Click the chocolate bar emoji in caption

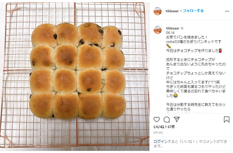click(x=220, y=51)
